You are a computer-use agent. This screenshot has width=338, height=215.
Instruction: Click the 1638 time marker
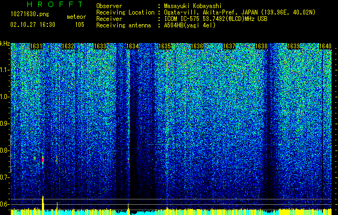pyautogui.click(x=261, y=46)
